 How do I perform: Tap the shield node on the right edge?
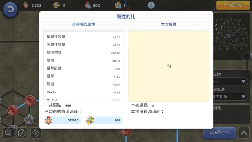click(x=246, y=56)
